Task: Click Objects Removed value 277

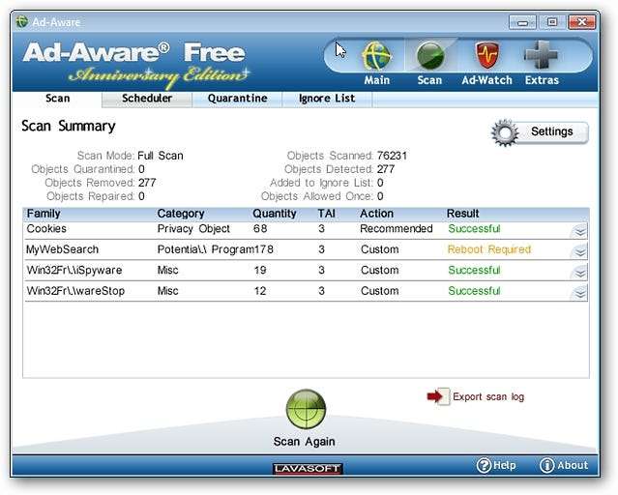Action: click(147, 183)
